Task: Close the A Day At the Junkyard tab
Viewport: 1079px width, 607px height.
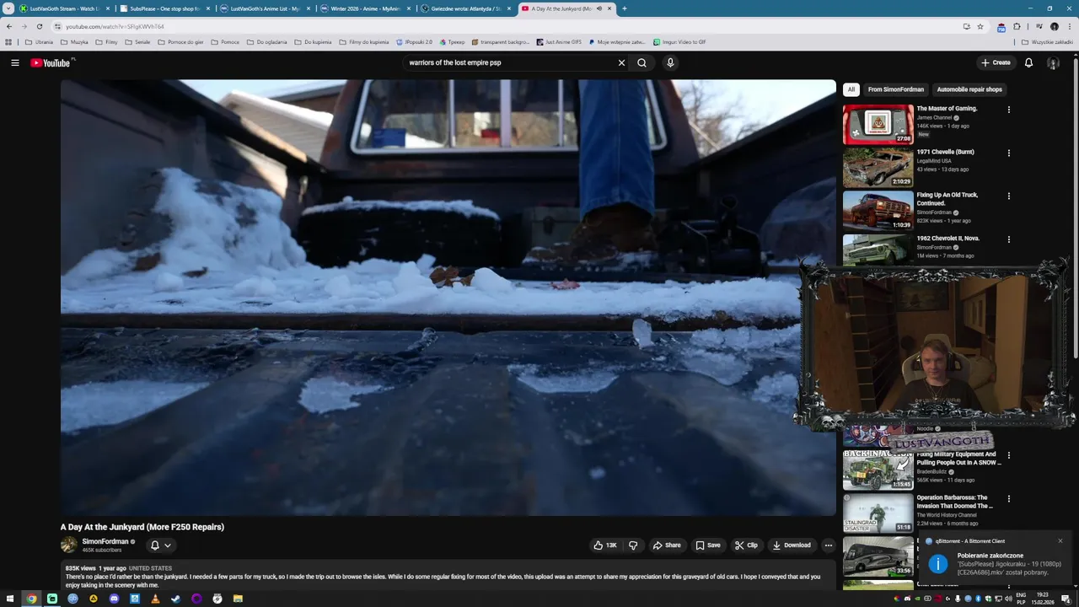Action: pos(609,8)
